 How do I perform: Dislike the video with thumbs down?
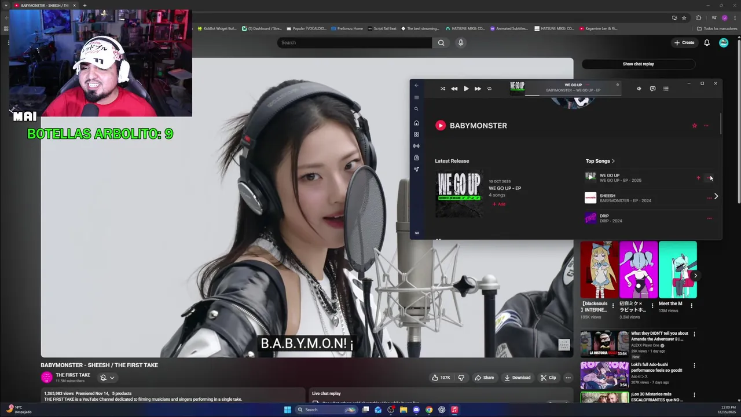[461, 378]
